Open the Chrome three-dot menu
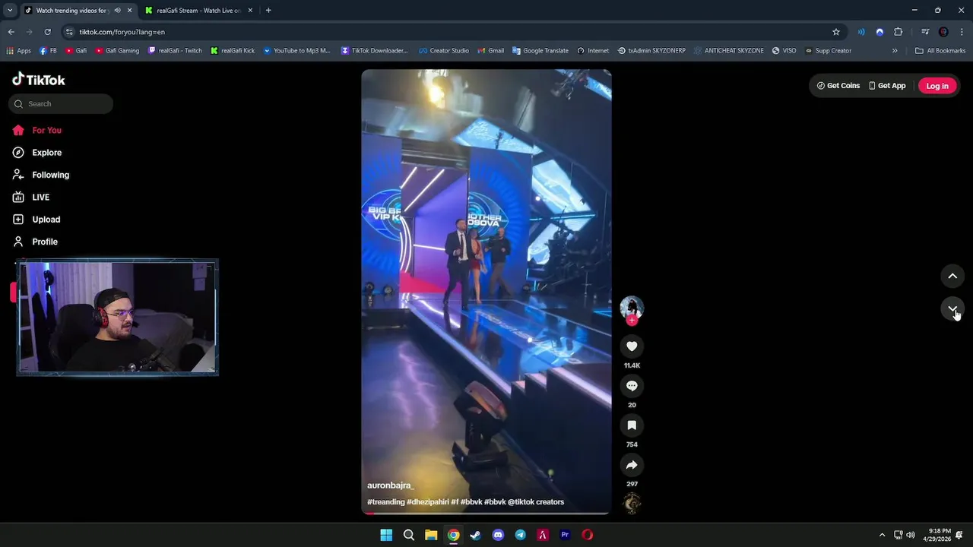The width and height of the screenshot is (973, 547). [962, 32]
